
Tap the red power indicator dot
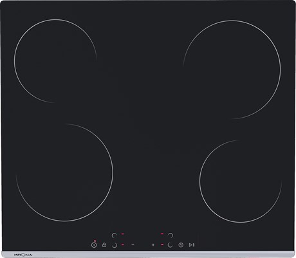95,241
